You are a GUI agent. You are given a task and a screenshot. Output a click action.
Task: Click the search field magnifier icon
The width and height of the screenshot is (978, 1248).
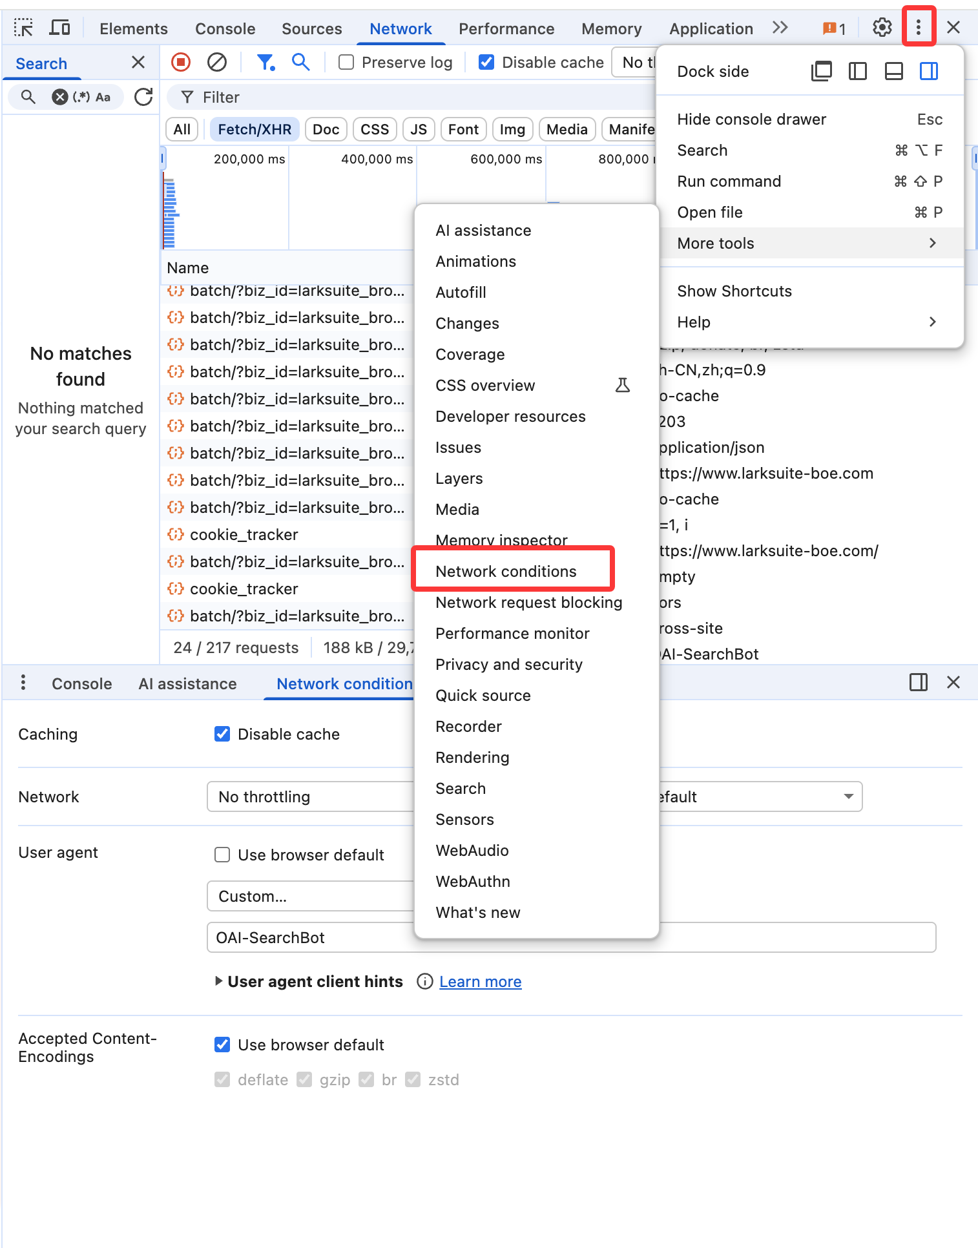point(28,97)
